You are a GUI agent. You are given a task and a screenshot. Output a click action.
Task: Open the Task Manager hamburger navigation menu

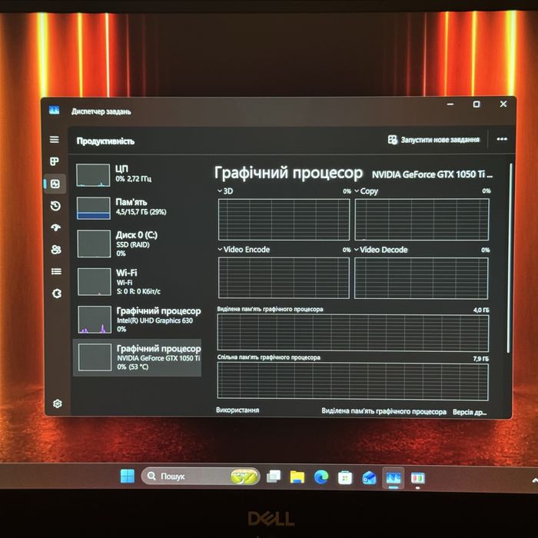(x=55, y=140)
